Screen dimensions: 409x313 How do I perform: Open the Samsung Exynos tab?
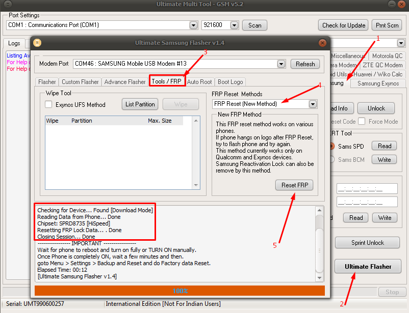pyautogui.click(x=378, y=83)
